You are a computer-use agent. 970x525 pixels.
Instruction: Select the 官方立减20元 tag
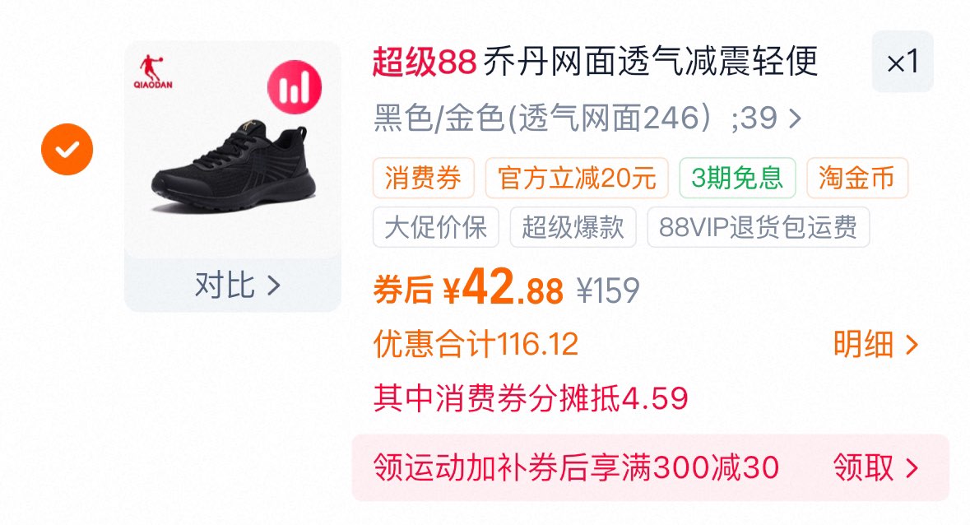pyautogui.click(x=577, y=178)
